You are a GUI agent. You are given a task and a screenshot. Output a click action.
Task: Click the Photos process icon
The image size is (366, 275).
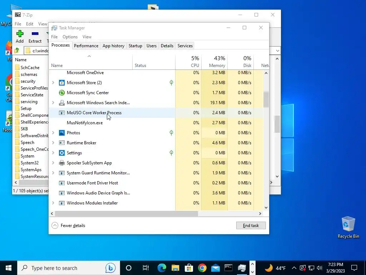click(61, 133)
